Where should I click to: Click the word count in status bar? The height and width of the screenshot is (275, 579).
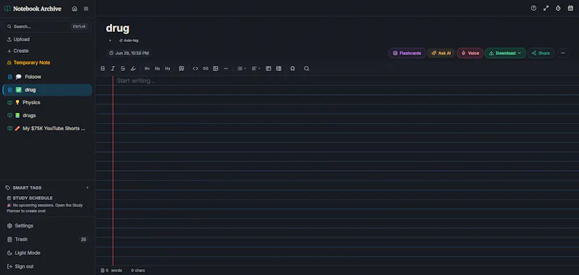tap(111, 271)
